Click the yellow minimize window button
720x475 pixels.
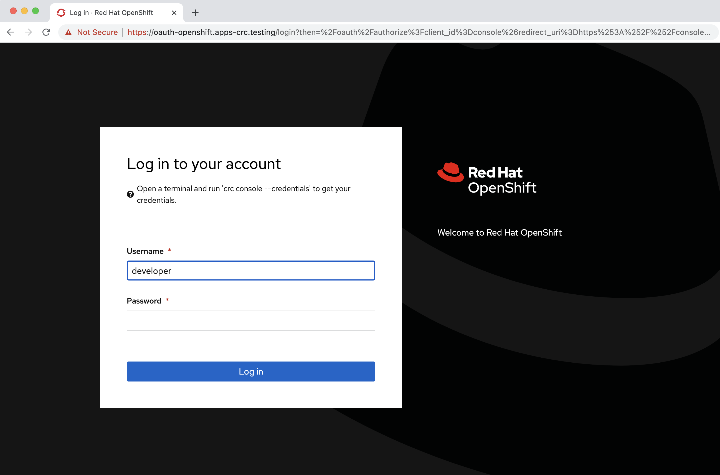click(x=24, y=11)
